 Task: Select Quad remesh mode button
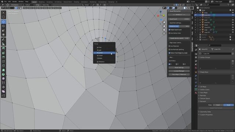coord(228,105)
